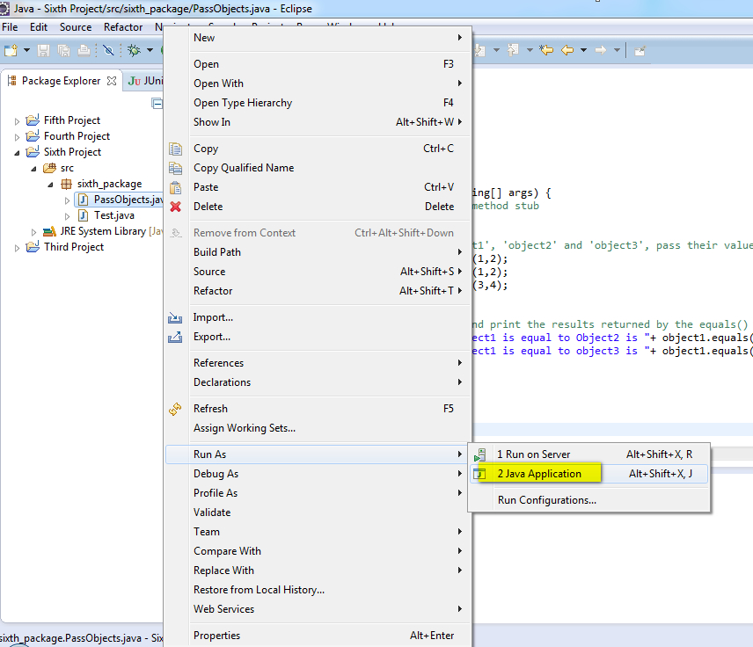
Task: Click the red Delete X icon
Action: 175,207
